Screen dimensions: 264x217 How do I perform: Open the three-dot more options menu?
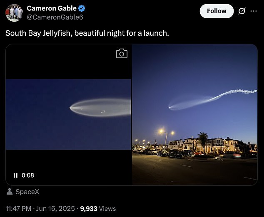click(x=254, y=11)
